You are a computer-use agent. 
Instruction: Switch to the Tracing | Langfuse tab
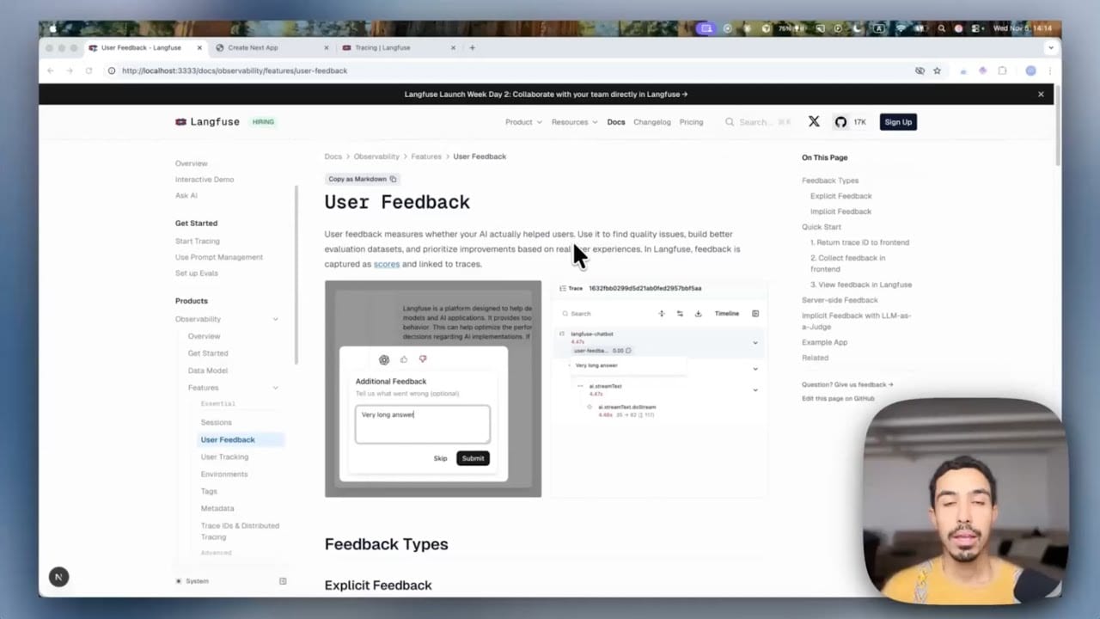[398, 47]
